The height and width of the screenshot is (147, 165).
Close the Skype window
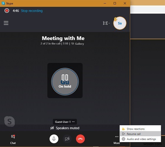125,3
